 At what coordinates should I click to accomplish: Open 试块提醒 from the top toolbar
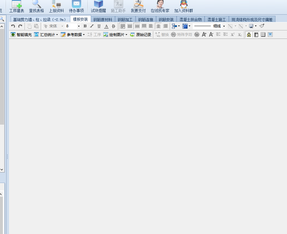(98, 7)
